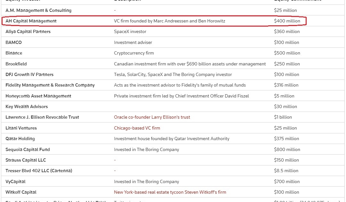The width and height of the screenshot is (346, 202).
Task: Click the Brookfield investor name
Action: [x=16, y=64]
